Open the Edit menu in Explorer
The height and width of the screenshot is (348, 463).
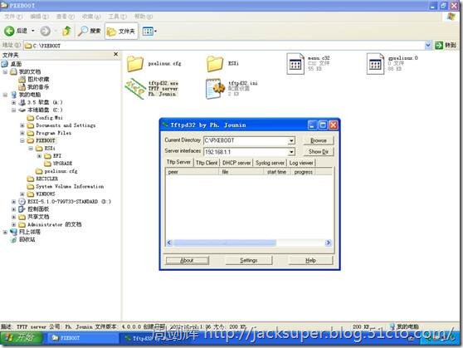(x=39, y=17)
